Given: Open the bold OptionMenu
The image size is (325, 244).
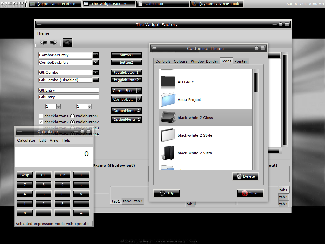Looking at the screenshot, I should pyautogui.click(x=126, y=119).
